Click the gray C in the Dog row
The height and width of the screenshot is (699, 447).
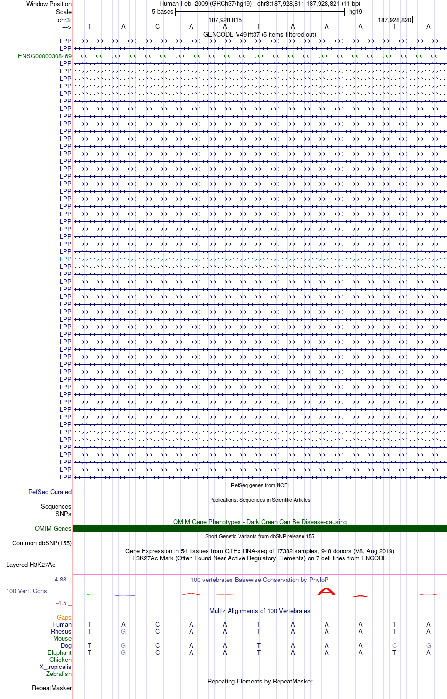pyautogui.click(x=394, y=646)
